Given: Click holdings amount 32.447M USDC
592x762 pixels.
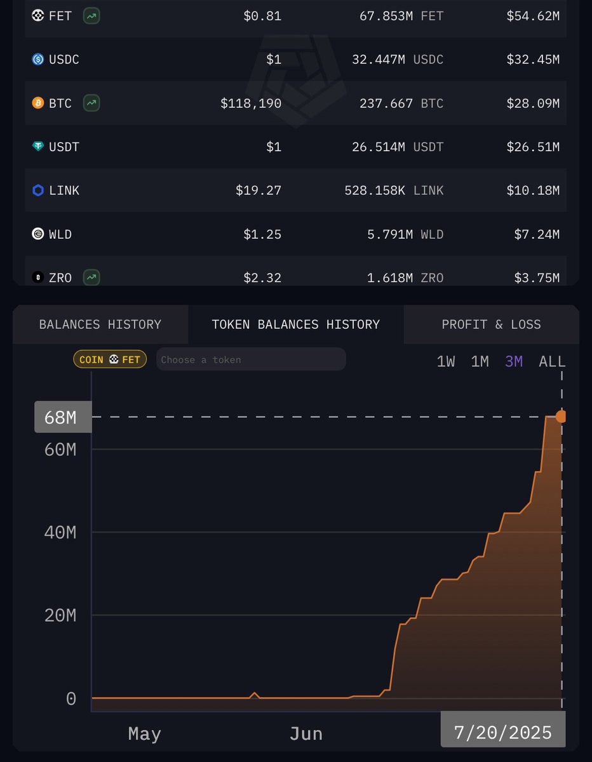Looking at the screenshot, I should (398, 59).
